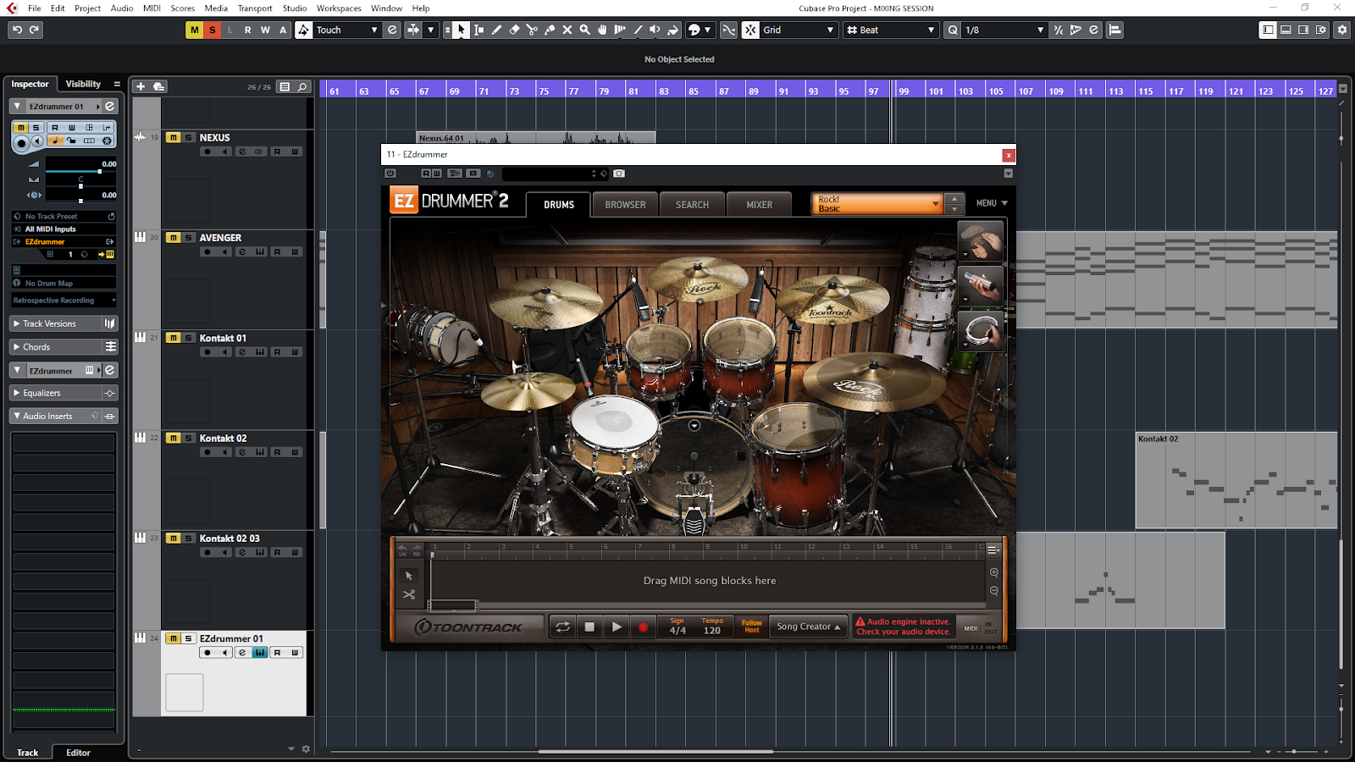1355x762 pixels.
Task: Click the No Drum Map field
Action: (64, 284)
